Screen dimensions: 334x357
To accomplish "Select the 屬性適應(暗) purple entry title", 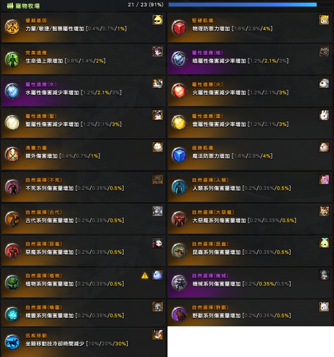I will click(207, 53).
